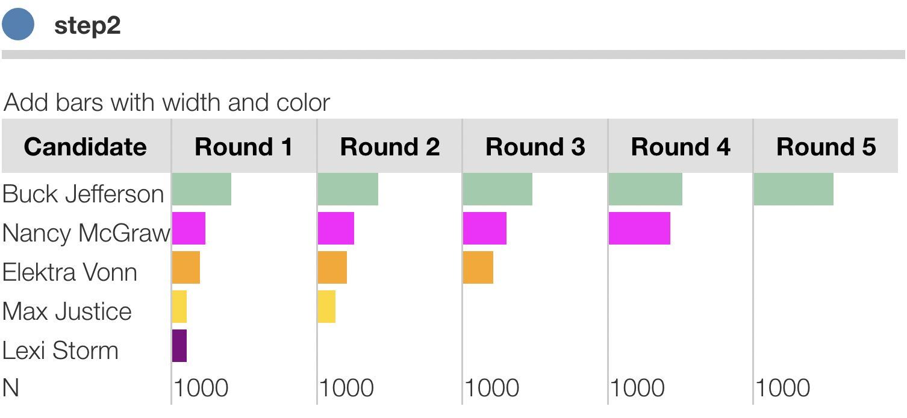Image resolution: width=907 pixels, height=418 pixels.
Task: Click the Elektra Vonn candidate name
Action: pos(70,272)
